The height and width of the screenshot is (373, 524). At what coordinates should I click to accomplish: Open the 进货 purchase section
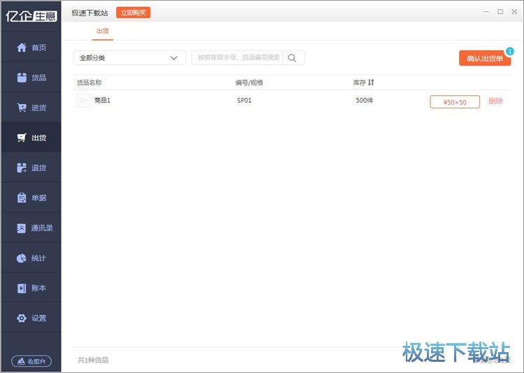pos(31,108)
